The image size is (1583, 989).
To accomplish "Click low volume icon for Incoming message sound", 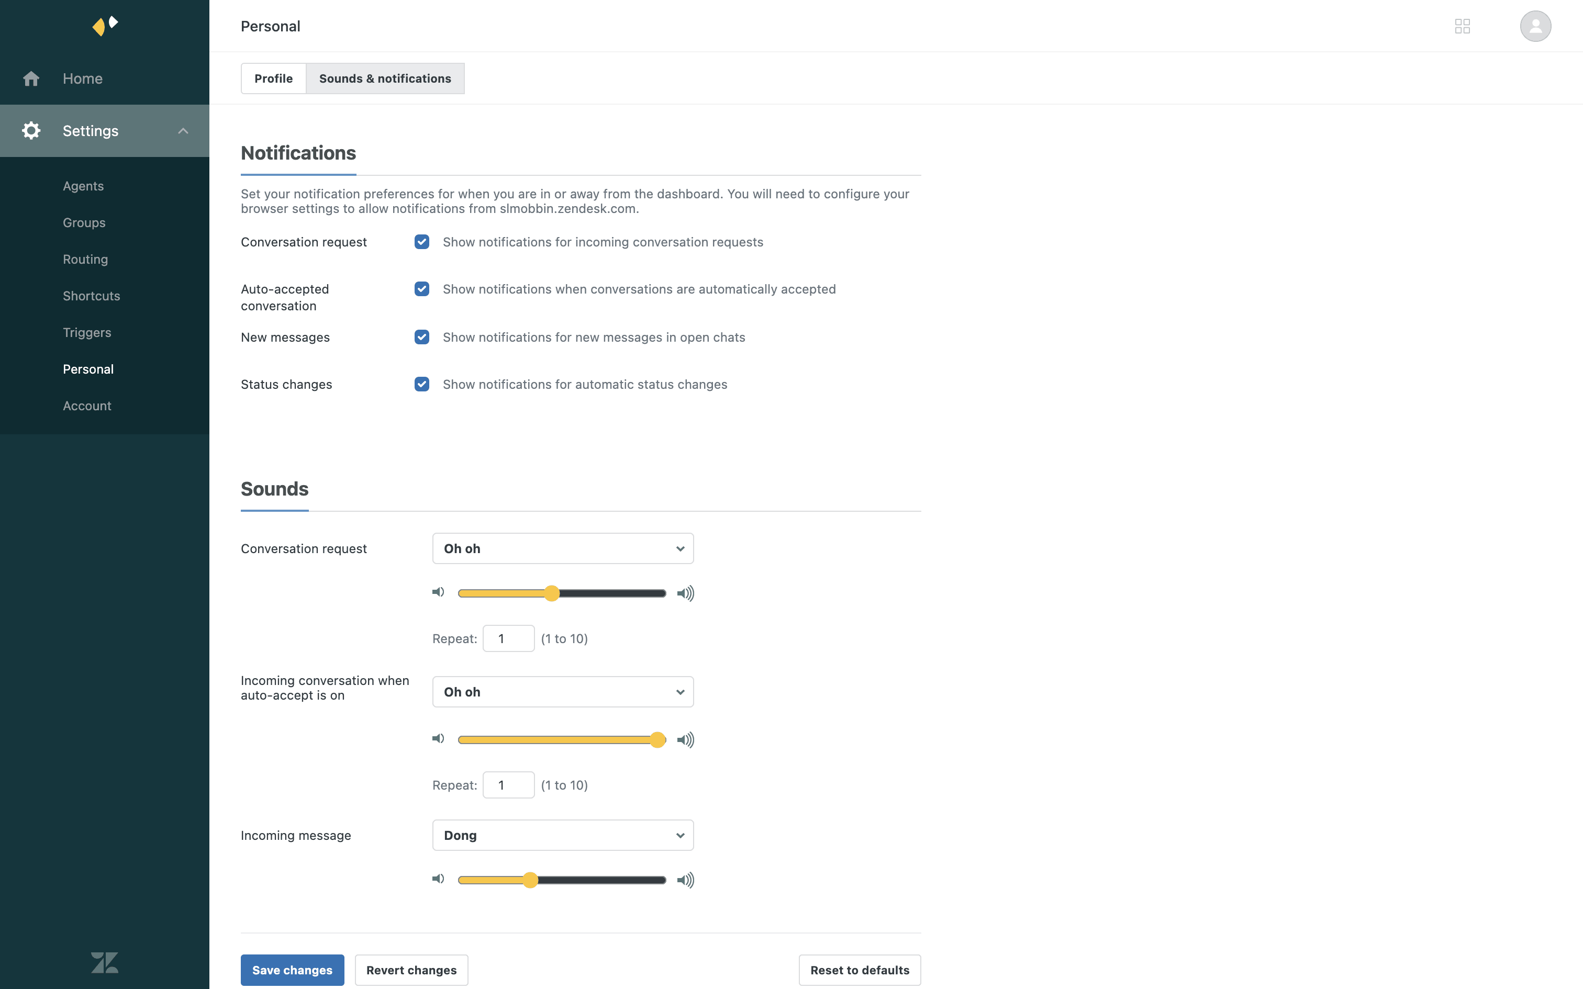I will click(x=438, y=879).
